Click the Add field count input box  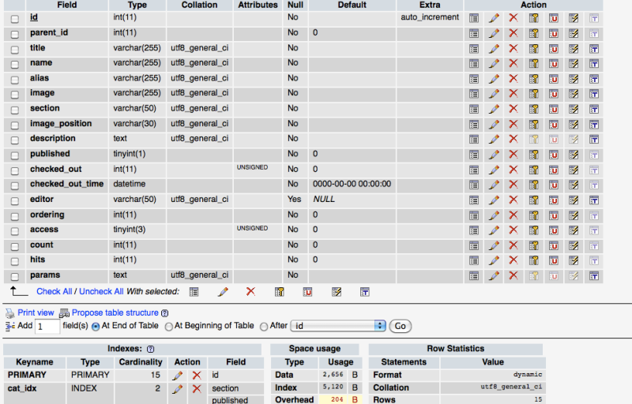(47, 326)
